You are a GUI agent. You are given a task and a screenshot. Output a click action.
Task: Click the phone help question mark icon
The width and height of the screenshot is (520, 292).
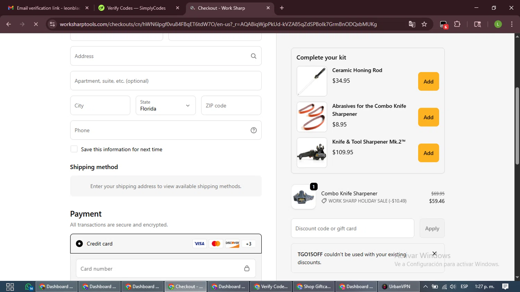tap(253, 130)
